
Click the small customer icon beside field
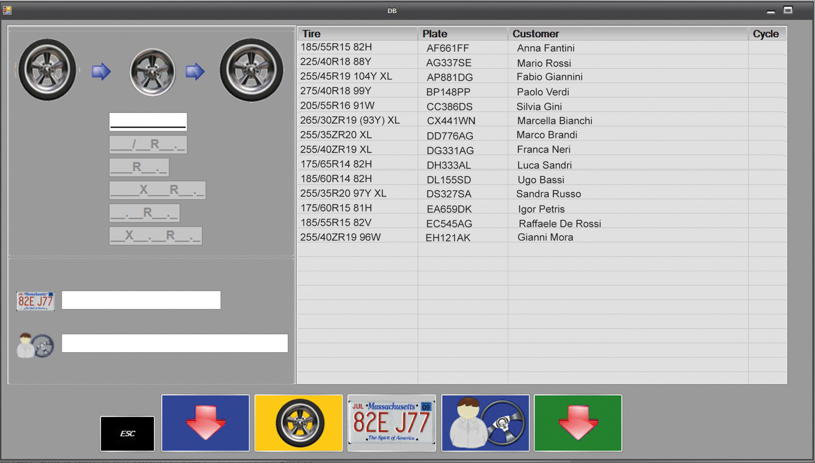(x=36, y=345)
